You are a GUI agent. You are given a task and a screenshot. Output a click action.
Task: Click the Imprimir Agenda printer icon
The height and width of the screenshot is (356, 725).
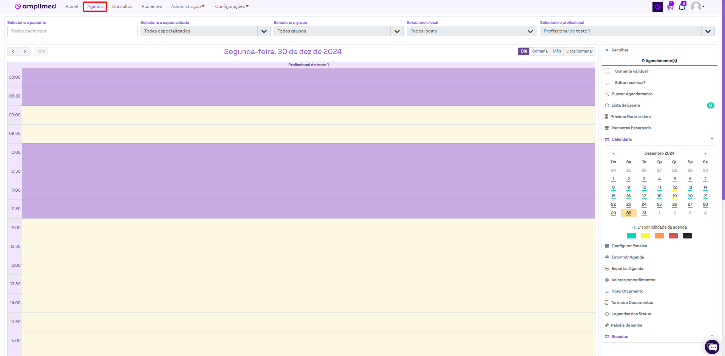click(x=607, y=257)
